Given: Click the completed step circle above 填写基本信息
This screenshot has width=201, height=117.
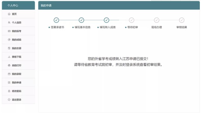Looking at the screenshot, I should click(x=82, y=20).
